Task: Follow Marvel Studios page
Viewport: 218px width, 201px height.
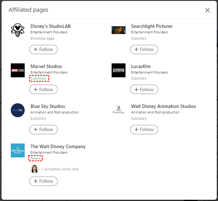Action: (x=43, y=89)
